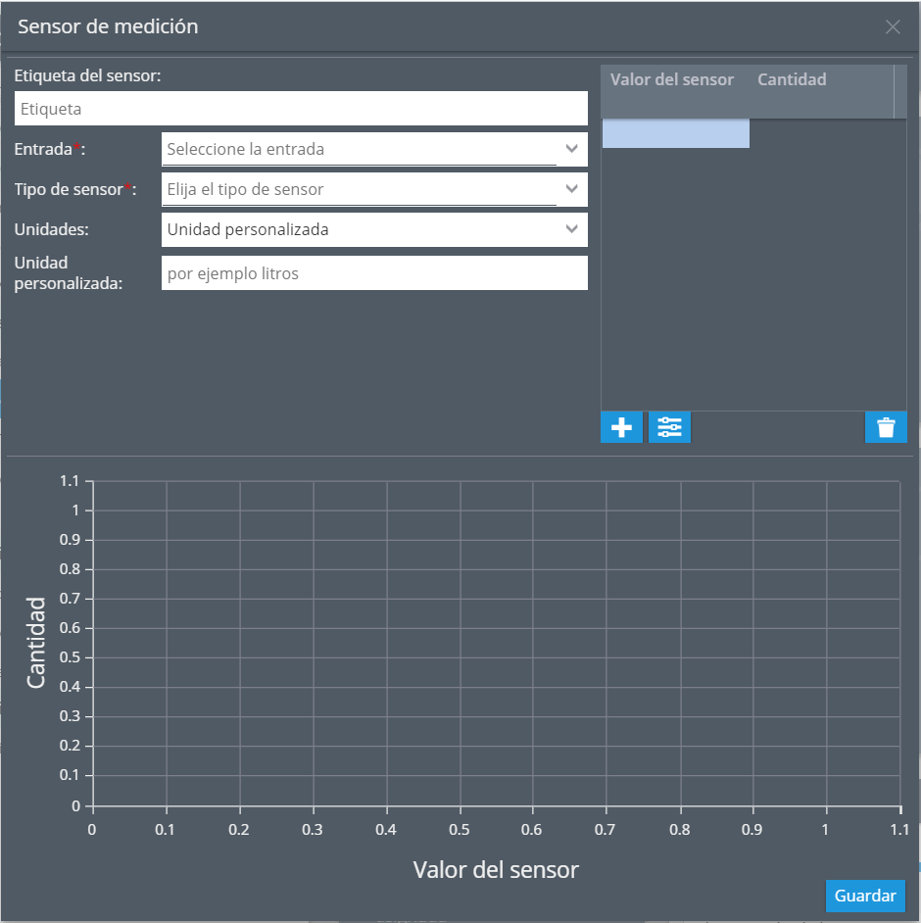This screenshot has width=921, height=923.
Task: Click the vertical Cantidad axis title
Action: point(36,643)
